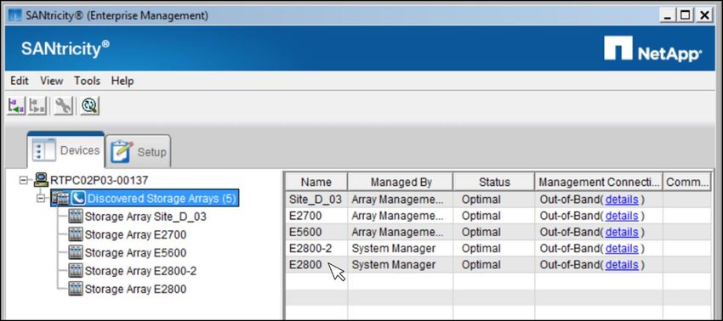Collapse the Discovered Storage Arrays node
723x321 pixels.
point(41,199)
